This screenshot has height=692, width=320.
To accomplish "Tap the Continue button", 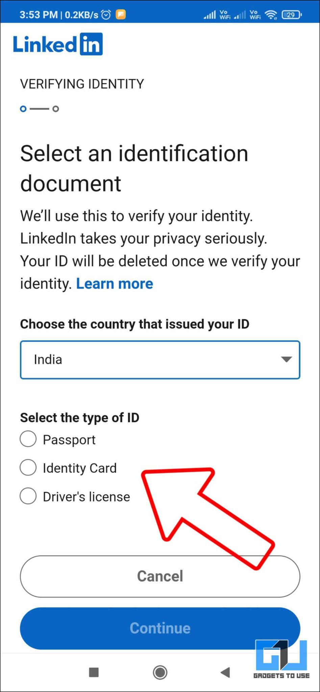I will [x=160, y=628].
